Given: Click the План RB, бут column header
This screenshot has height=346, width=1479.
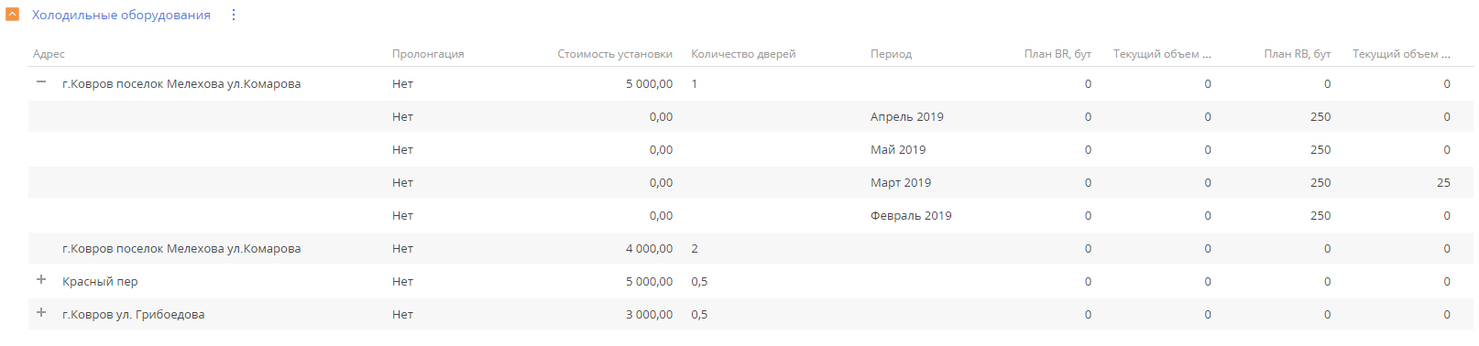Looking at the screenshot, I should pos(1297,54).
